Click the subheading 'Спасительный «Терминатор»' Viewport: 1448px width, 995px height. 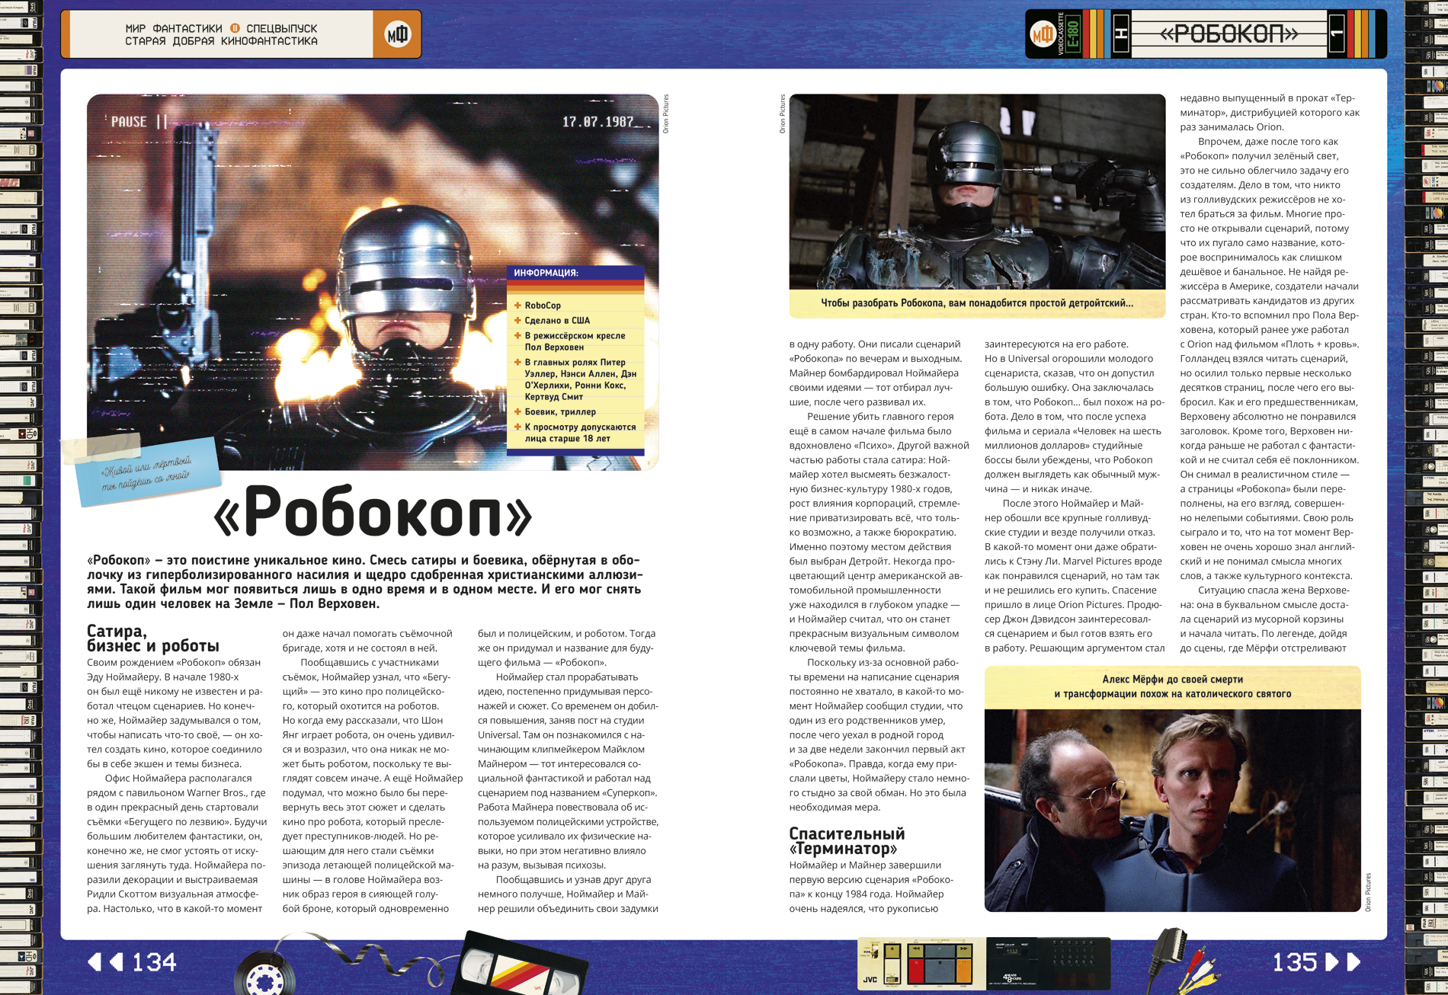tap(847, 841)
